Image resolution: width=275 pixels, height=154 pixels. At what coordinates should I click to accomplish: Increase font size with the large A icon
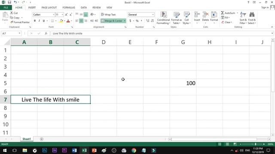tap(66, 15)
